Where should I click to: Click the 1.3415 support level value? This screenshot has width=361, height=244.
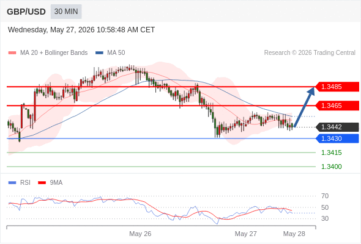tap(331, 152)
